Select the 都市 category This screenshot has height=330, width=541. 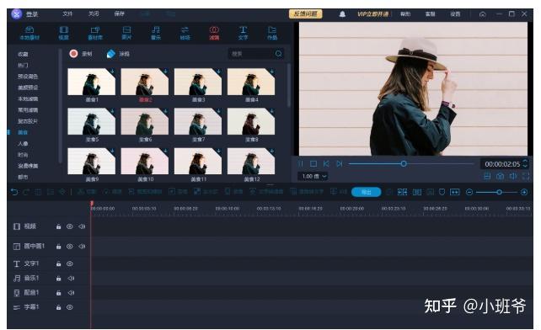coord(23,178)
